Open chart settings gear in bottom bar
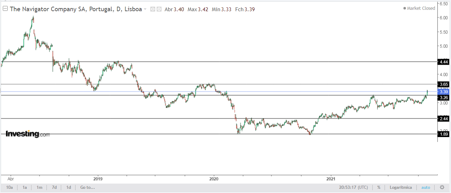451x193 pixels. pos(442,187)
